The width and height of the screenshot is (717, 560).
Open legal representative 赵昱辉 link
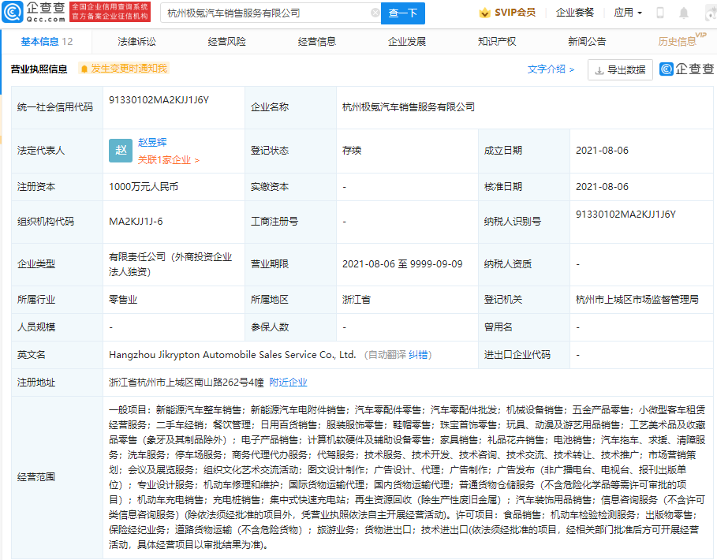pos(152,142)
